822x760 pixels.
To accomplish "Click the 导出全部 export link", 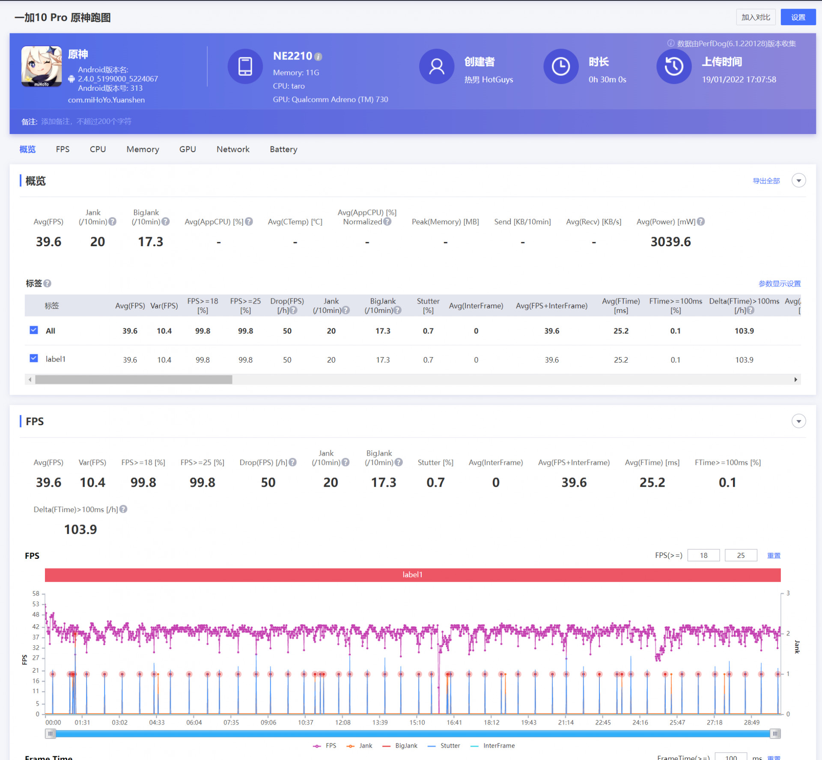I will click(x=766, y=181).
